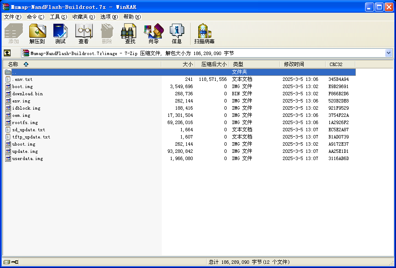The height and width of the screenshot is (268, 396).
Task: Click the archive icon in address bar
Action: (x=25, y=53)
